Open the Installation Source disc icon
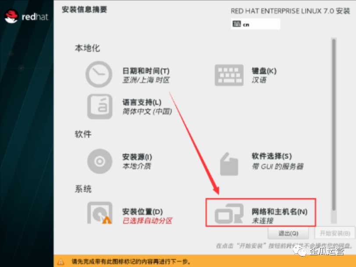The height and width of the screenshot is (267, 356). point(100,161)
